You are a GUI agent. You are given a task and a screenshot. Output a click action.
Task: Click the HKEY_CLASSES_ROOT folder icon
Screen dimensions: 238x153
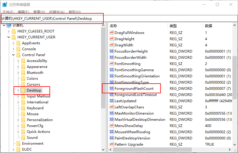(13, 31)
